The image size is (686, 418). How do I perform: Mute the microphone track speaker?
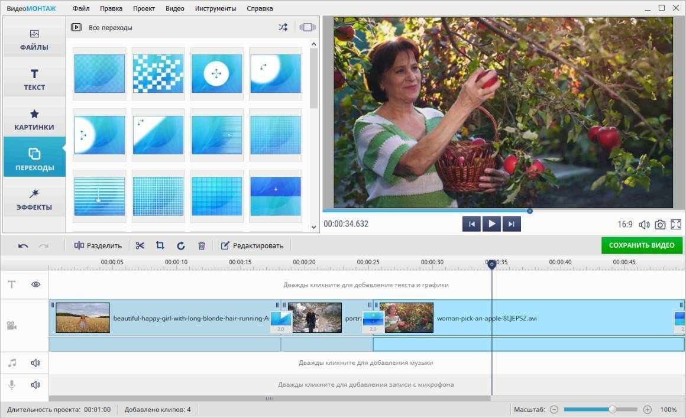35,385
